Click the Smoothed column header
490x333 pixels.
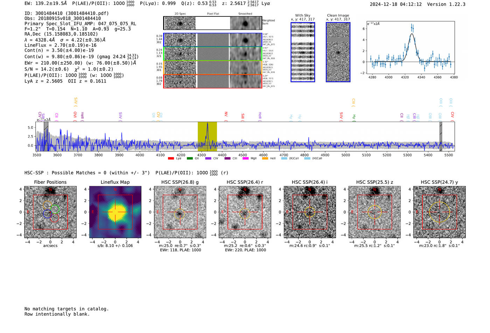pyautogui.click(x=245, y=14)
